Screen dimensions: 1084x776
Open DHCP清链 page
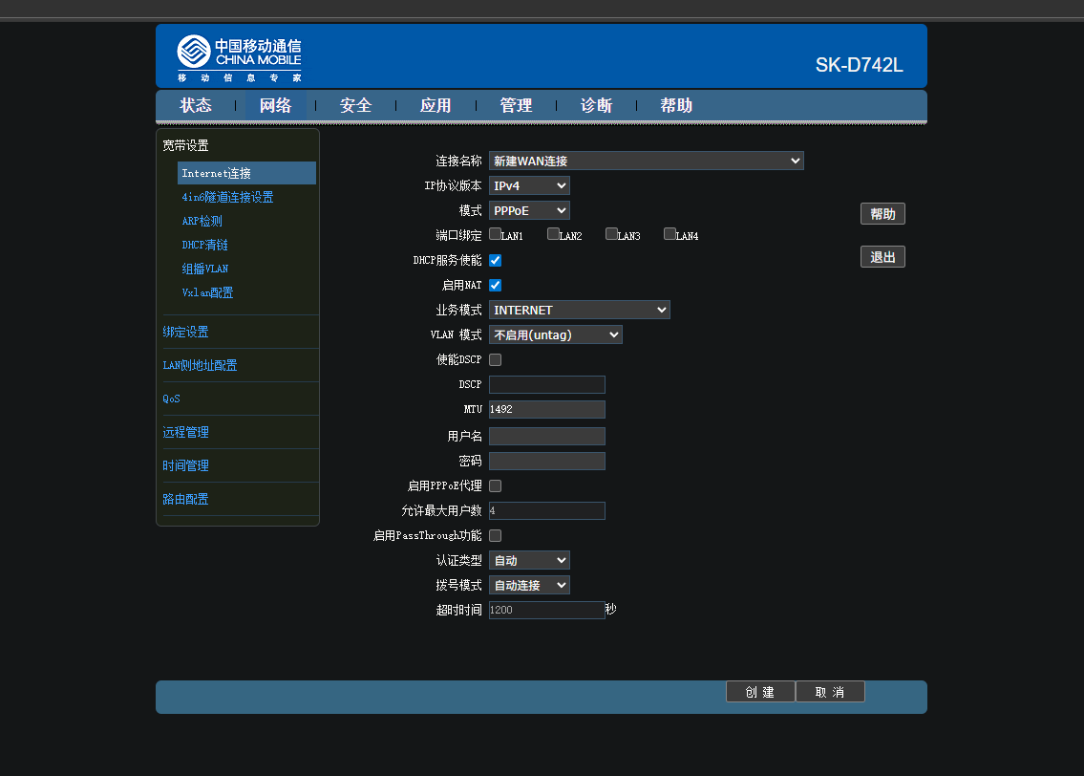[x=204, y=245]
